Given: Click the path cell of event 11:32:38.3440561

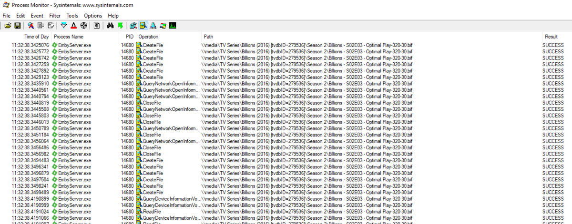Looking at the screenshot, I should (x=308, y=90).
